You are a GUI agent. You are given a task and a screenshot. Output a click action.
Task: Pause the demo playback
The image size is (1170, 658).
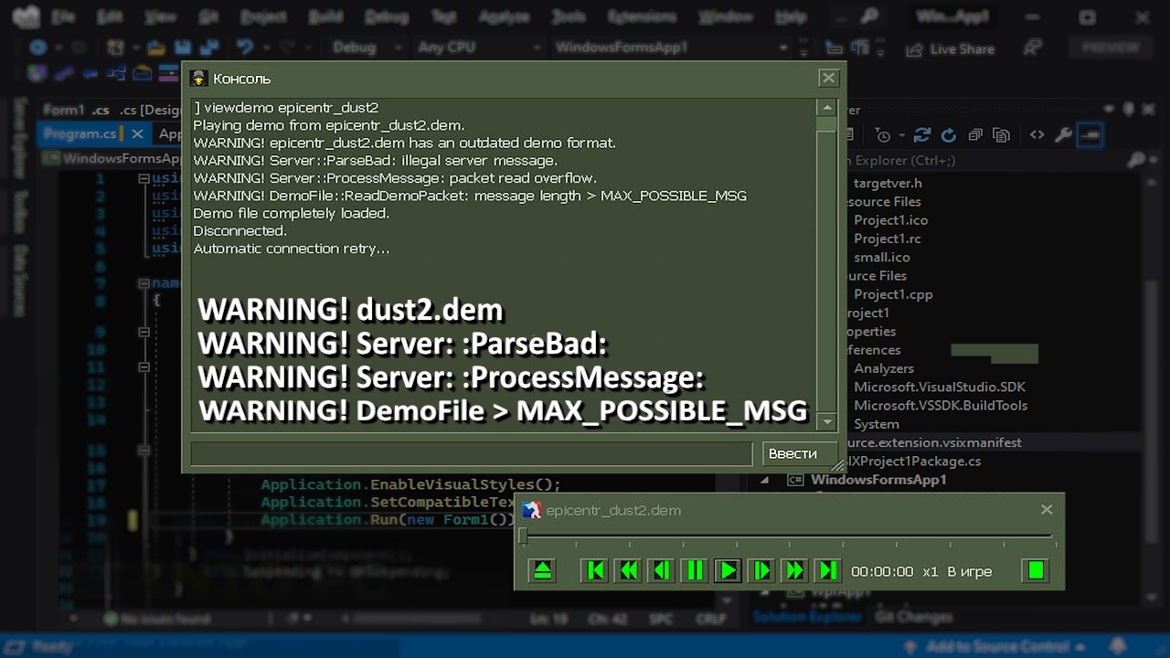(695, 571)
